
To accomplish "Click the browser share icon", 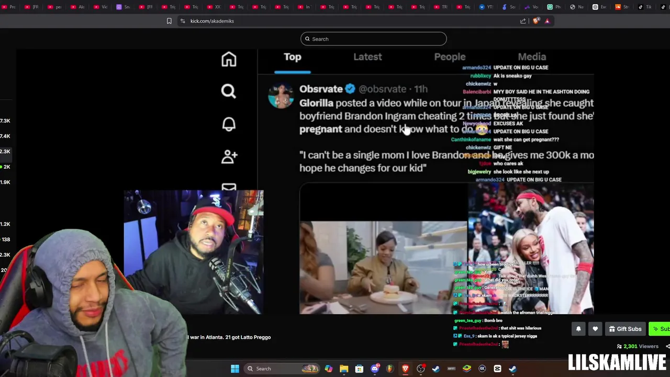I will 523,21.
